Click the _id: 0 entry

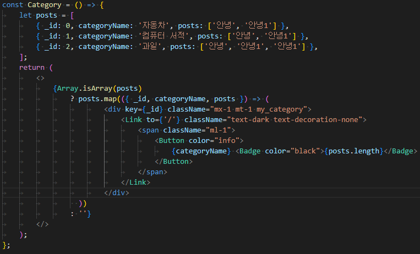point(57,26)
